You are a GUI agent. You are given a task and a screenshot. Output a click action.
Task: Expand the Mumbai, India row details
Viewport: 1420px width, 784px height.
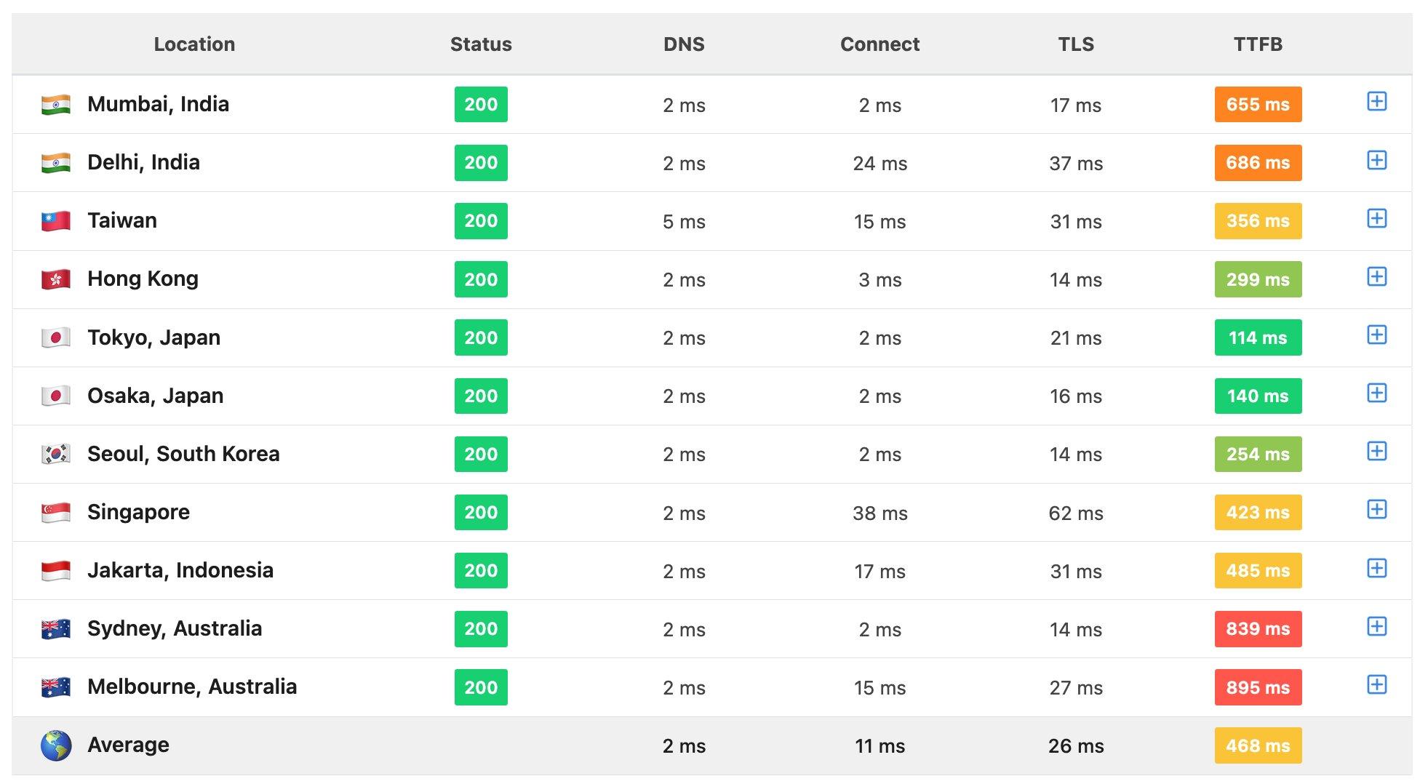(x=1376, y=102)
